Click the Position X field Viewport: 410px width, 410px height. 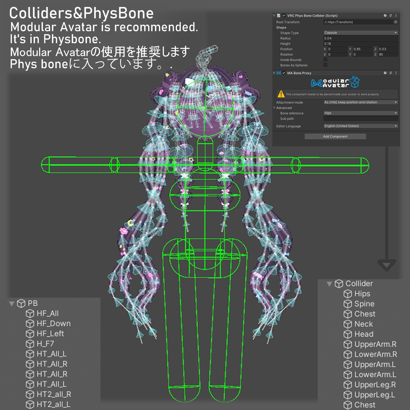pyautogui.click(x=338, y=49)
